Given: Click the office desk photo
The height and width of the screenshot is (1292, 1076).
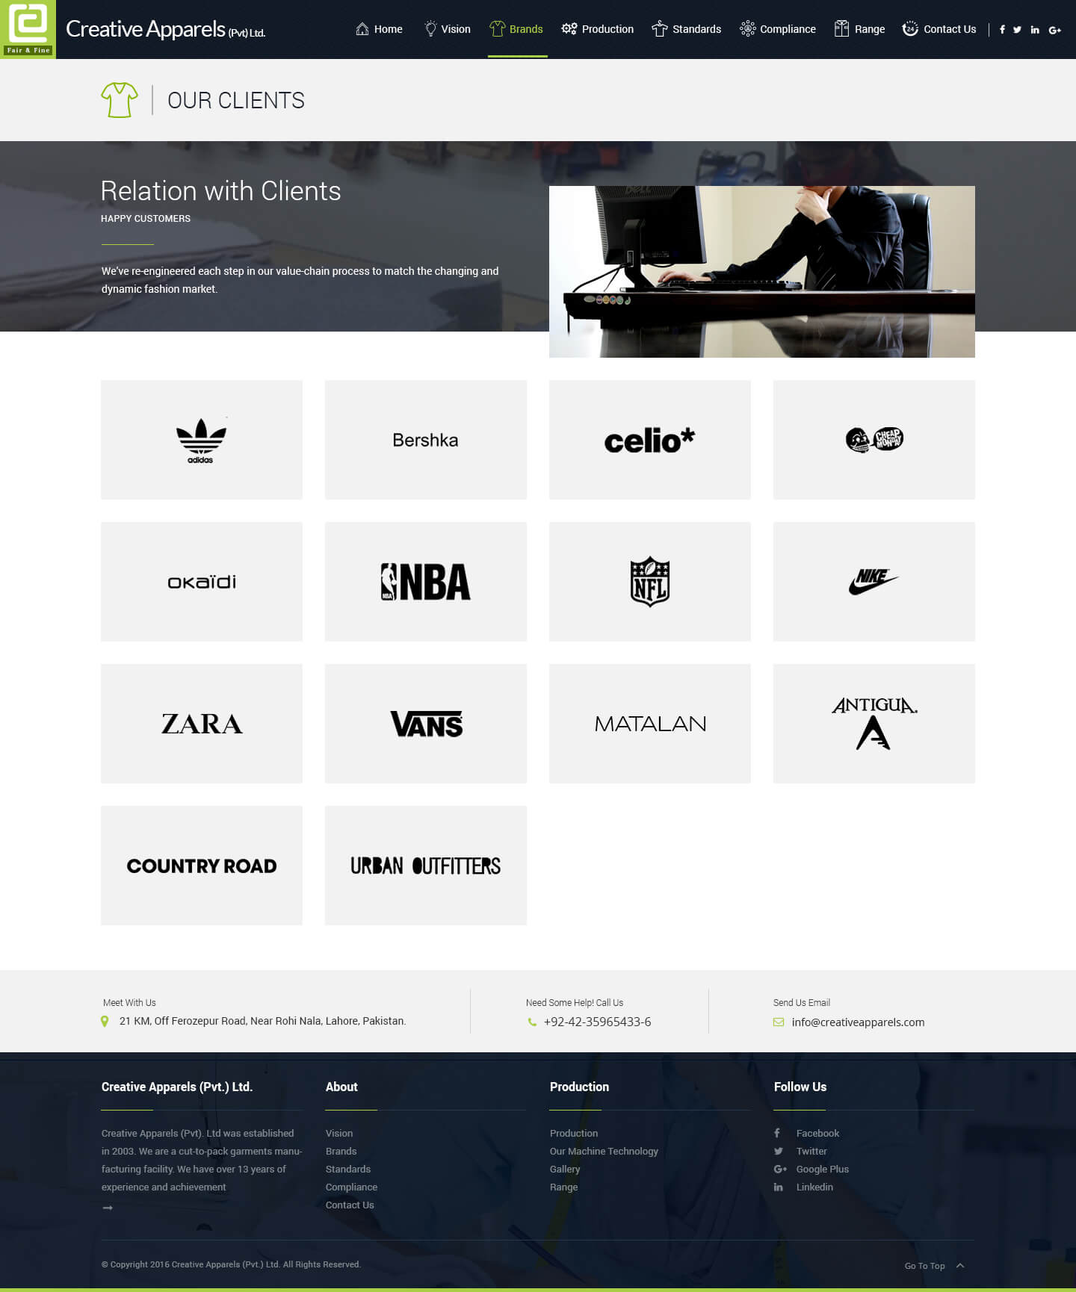Looking at the screenshot, I should click(x=762, y=272).
